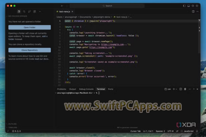Click 'anuragsingh' in the breadcrumb
206x137 pixels.
[x=71, y=17]
